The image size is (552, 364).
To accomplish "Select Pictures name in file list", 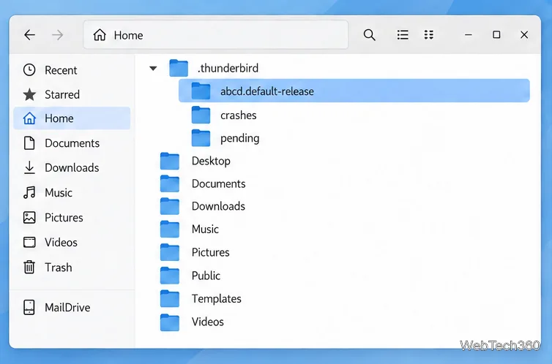I will pos(211,253).
